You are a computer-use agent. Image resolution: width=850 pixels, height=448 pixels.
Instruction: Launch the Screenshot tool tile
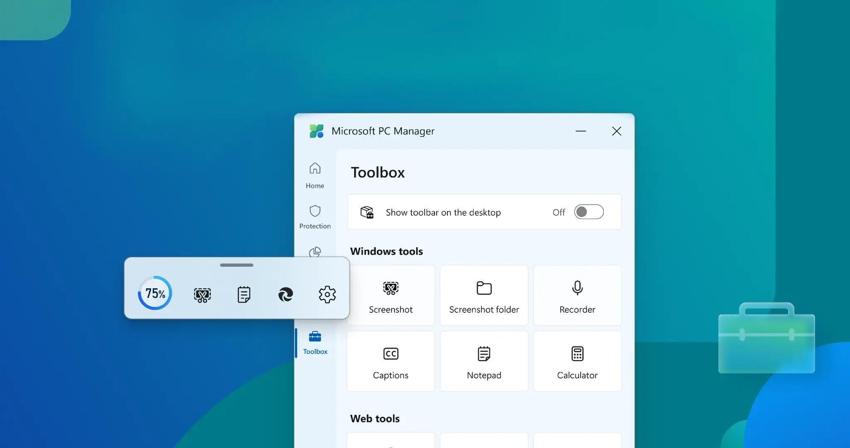pyautogui.click(x=391, y=296)
